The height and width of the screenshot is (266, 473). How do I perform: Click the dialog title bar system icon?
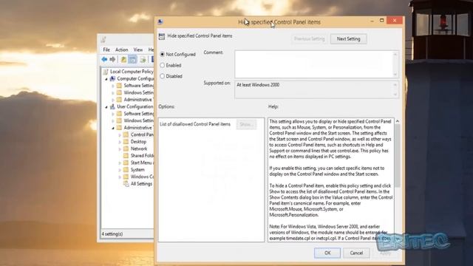(160, 21)
